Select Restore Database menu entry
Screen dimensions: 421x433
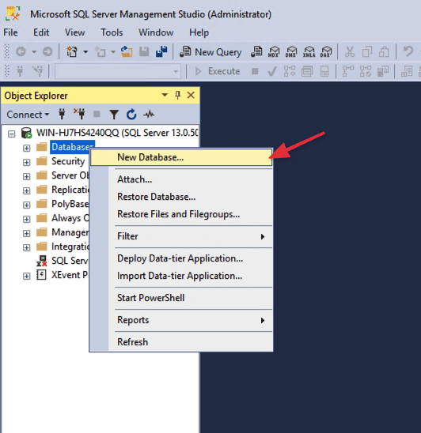181,197
